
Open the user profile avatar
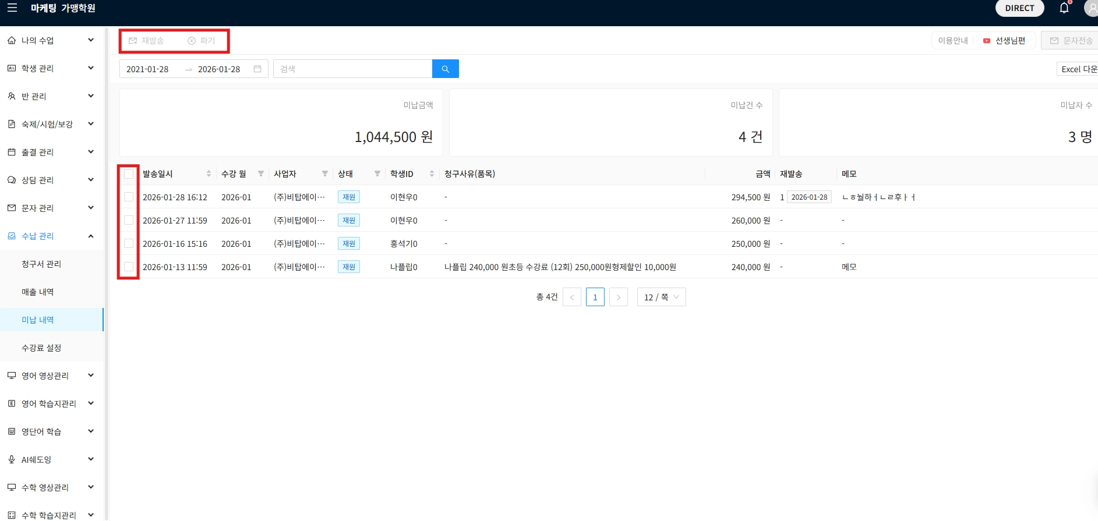coord(1091,8)
